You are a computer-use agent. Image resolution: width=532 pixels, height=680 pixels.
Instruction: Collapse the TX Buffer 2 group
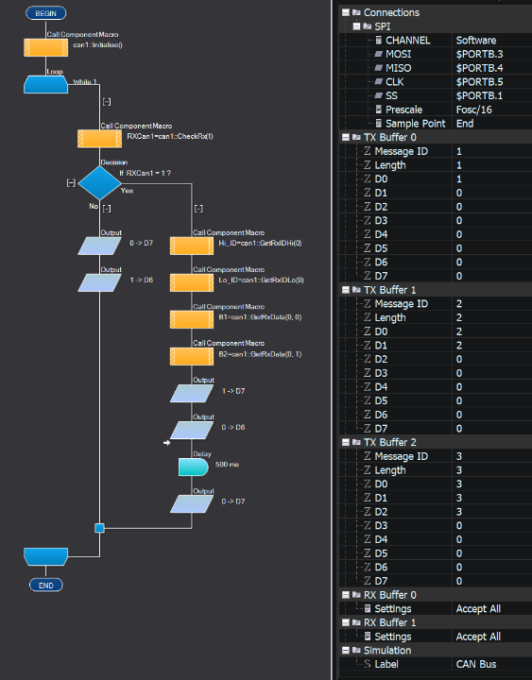(x=346, y=442)
